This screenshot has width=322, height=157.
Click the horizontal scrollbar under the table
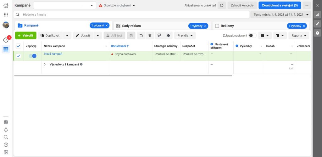[x=123, y=75]
